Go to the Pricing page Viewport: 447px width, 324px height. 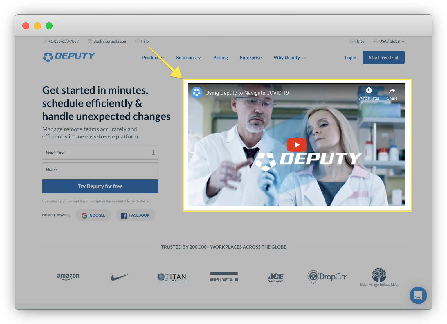tap(220, 58)
